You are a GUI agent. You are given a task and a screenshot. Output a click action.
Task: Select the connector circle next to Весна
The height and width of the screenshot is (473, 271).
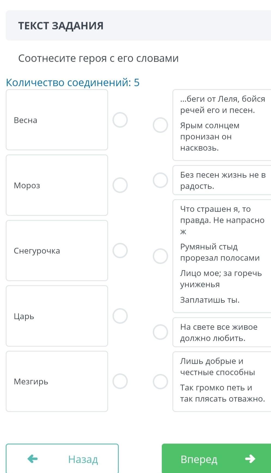pos(120,120)
